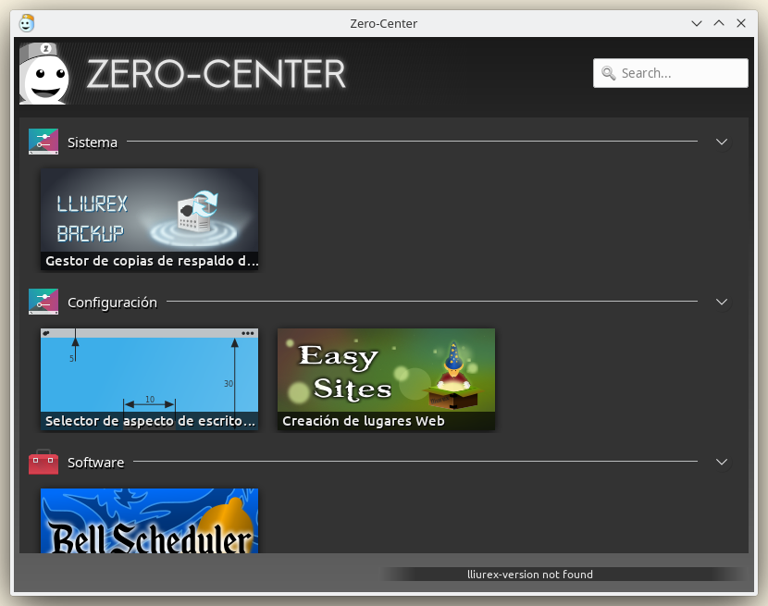This screenshot has width=768, height=606.
Task: Select the Sistema section heading
Action: (93, 142)
